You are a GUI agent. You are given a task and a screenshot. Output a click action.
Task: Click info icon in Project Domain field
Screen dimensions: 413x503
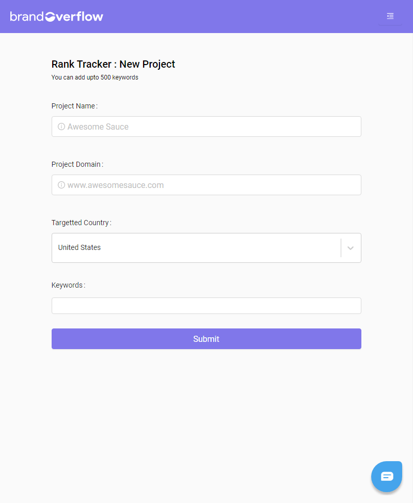[x=61, y=185]
